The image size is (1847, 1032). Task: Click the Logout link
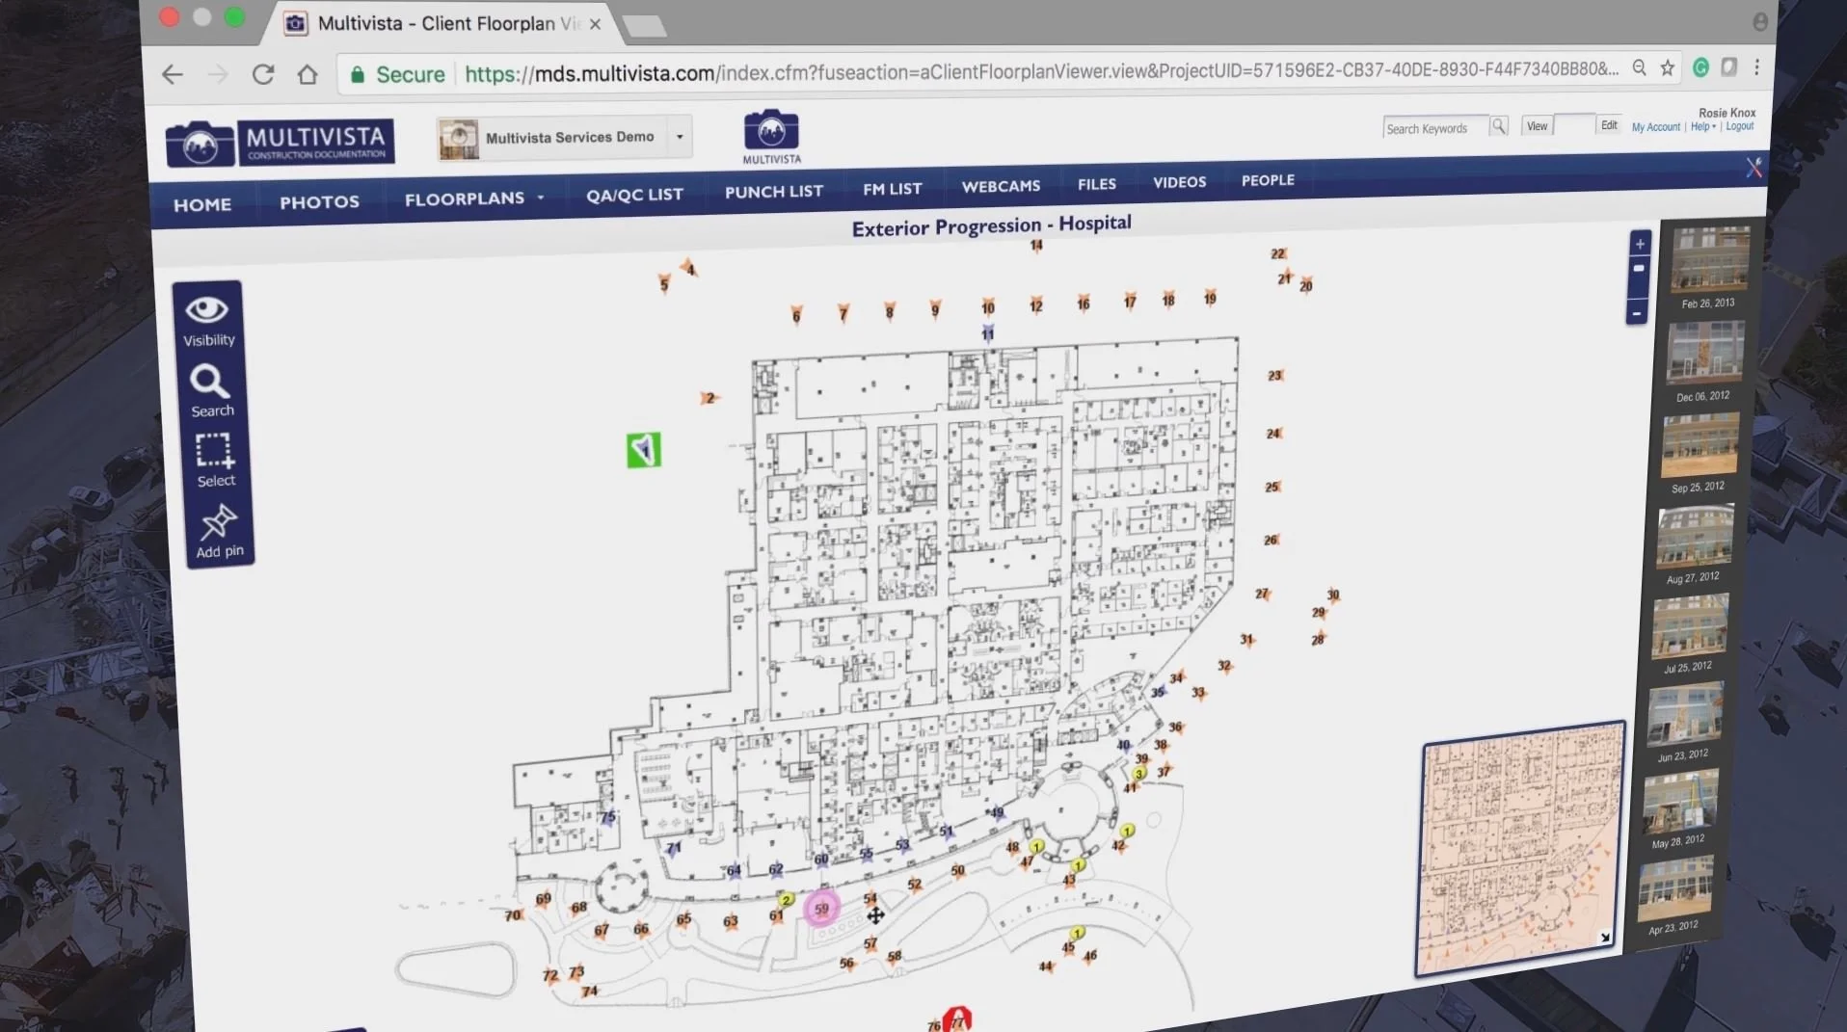[x=1739, y=126]
